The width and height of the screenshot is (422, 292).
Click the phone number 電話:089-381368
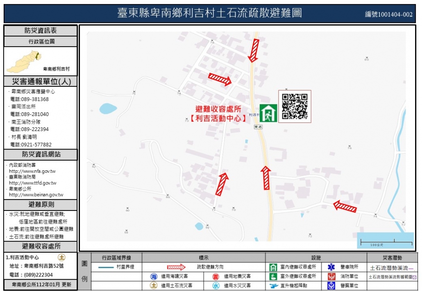coord(29,99)
